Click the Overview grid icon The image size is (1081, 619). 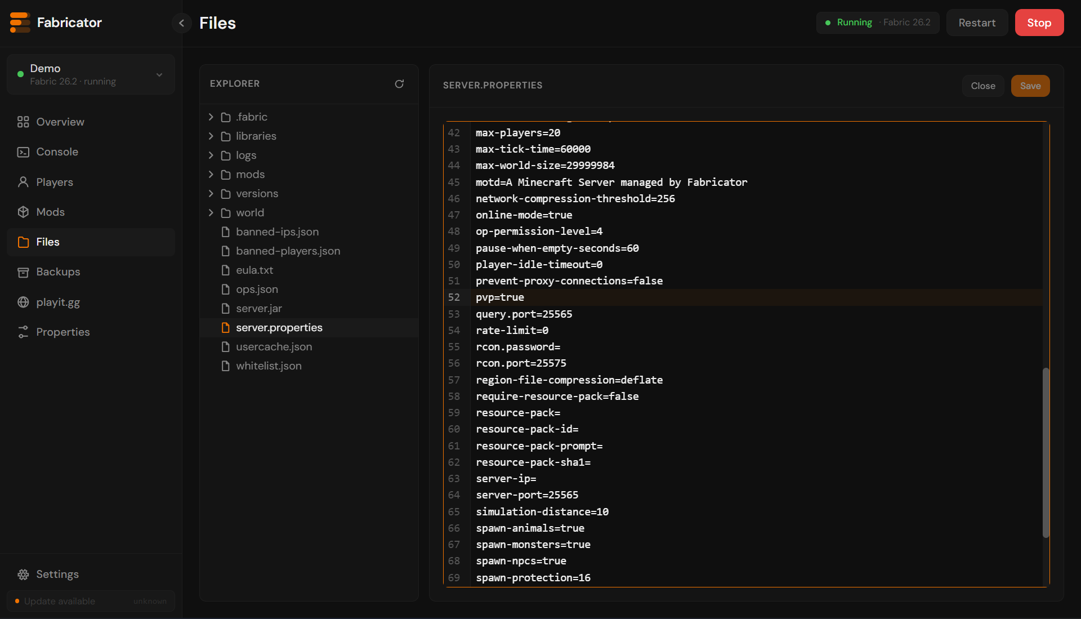tap(23, 122)
